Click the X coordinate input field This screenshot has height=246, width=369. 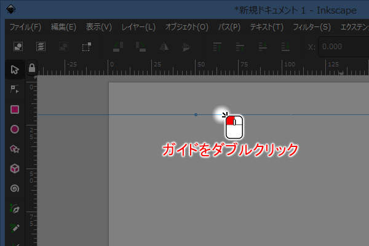[344, 47]
